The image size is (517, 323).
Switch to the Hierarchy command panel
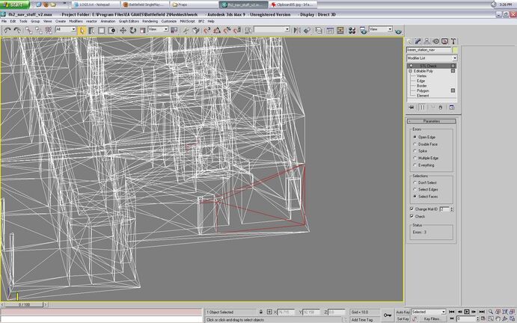(x=426, y=41)
